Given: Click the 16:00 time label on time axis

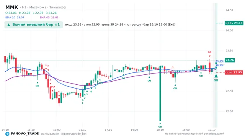Looking at the screenshot, I should [186, 130].
